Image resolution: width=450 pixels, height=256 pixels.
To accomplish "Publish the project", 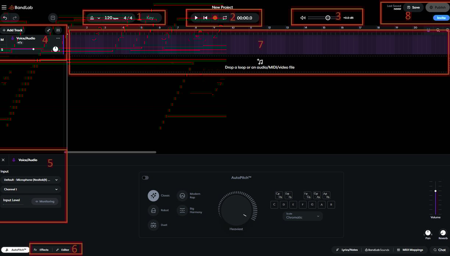I will pyautogui.click(x=438, y=7).
